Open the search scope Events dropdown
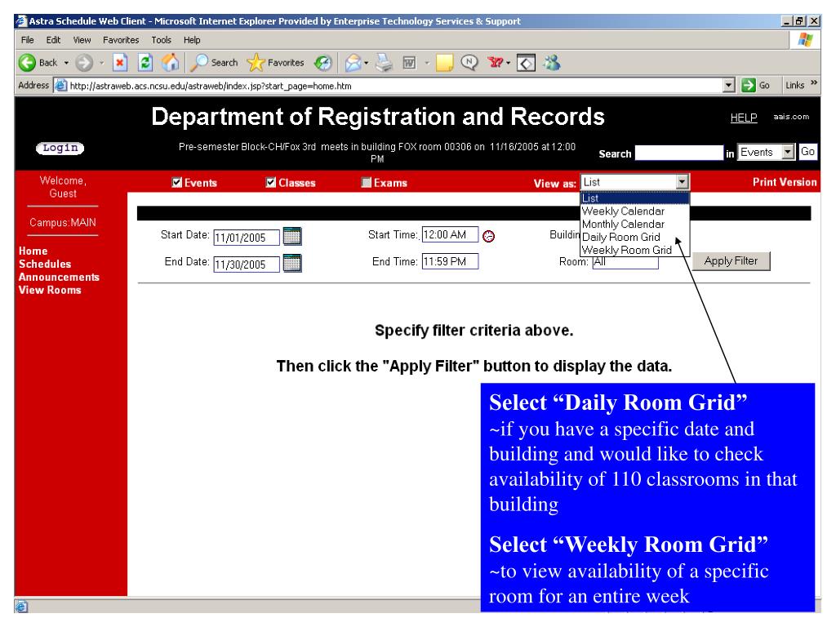836x627 pixels. point(788,153)
